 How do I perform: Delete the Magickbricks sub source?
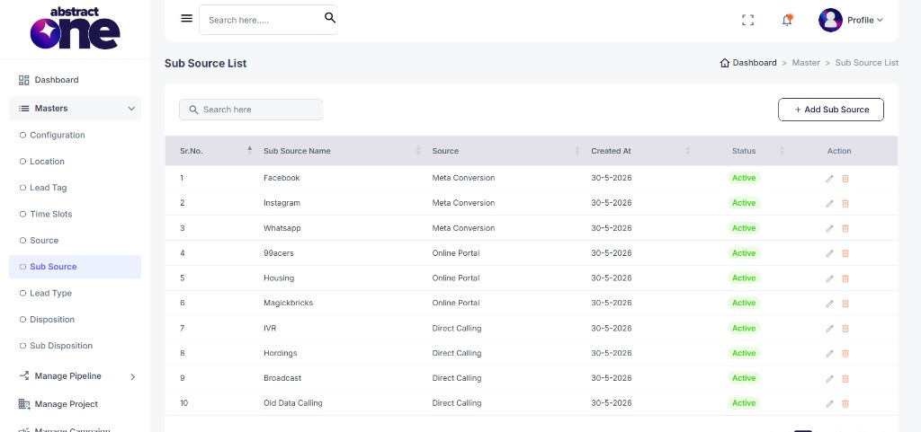[845, 304]
